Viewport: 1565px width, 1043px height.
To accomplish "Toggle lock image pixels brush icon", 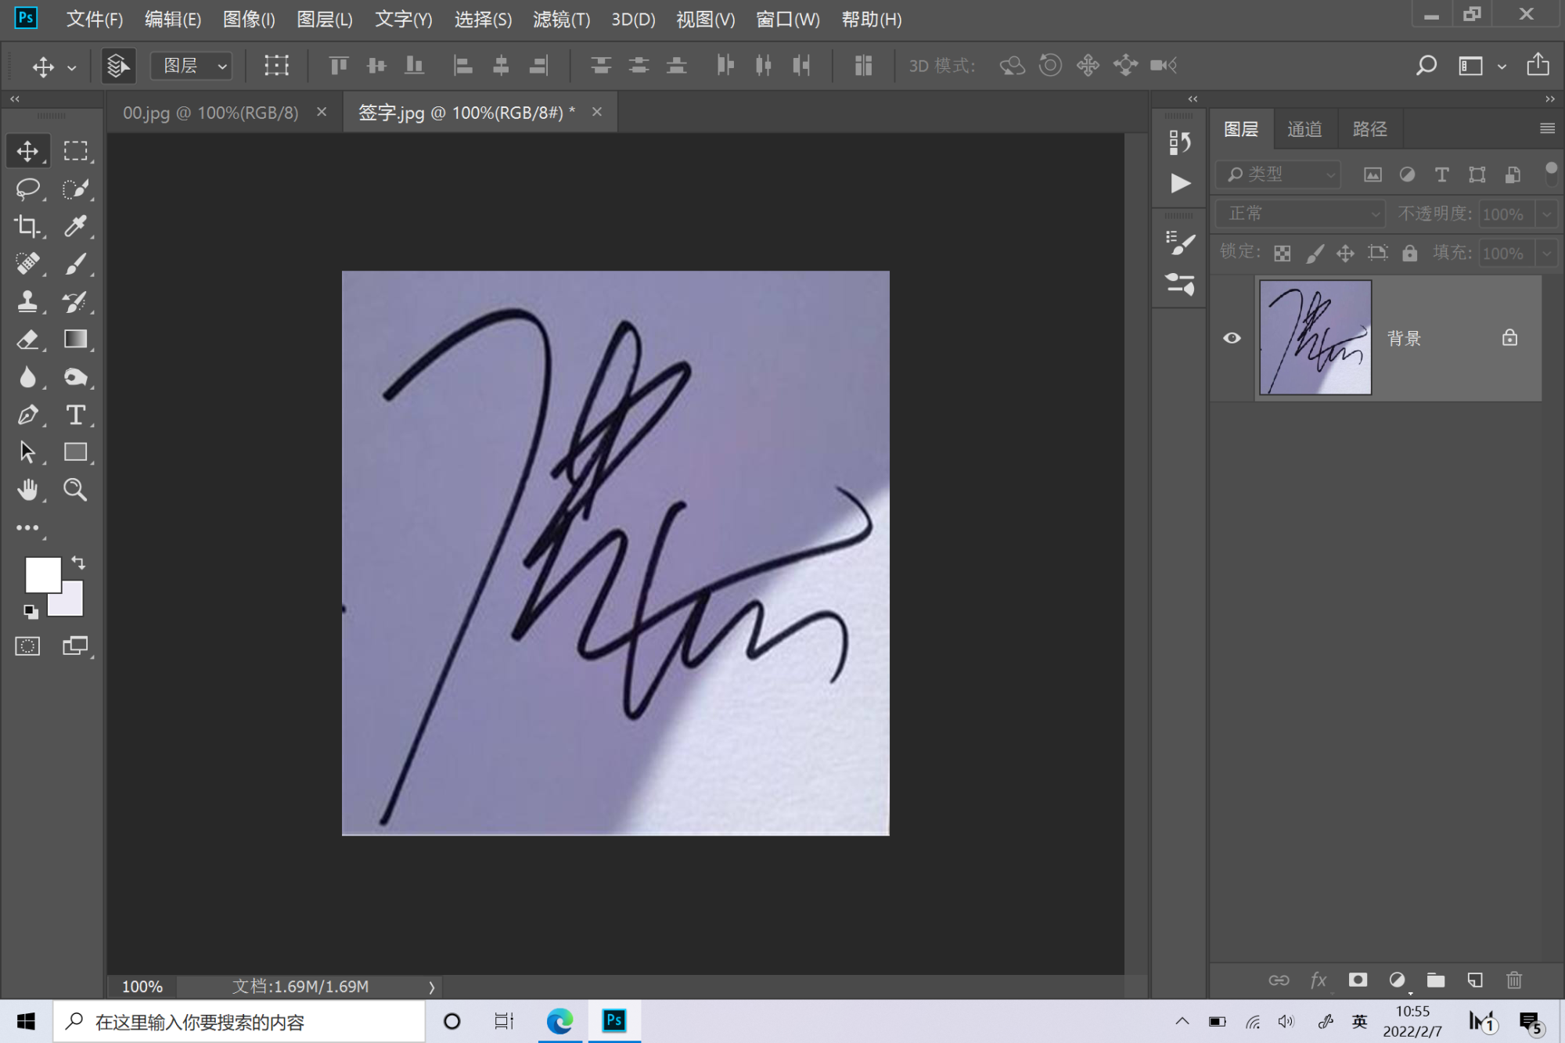I will click(x=1315, y=253).
